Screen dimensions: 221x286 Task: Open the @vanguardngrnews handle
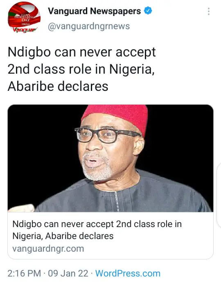click(89, 26)
